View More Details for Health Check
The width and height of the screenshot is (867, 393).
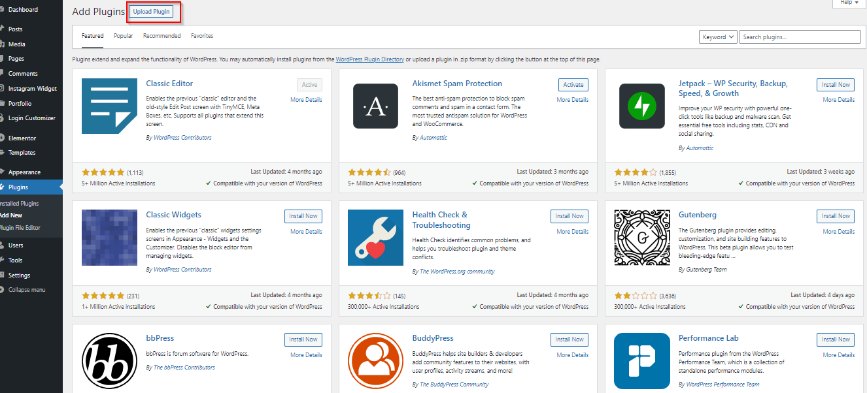[573, 232]
